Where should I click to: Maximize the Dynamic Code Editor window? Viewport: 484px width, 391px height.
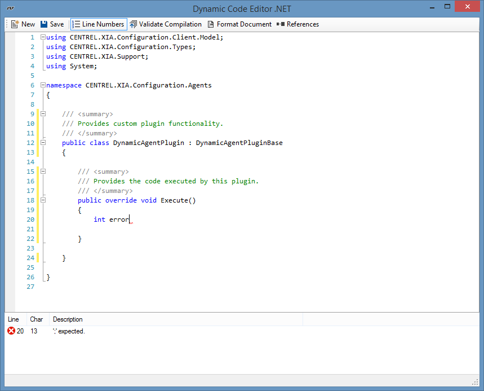click(x=447, y=7)
